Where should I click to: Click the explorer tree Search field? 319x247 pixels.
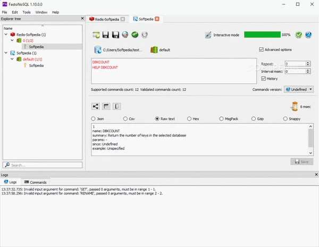pos(44,165)
